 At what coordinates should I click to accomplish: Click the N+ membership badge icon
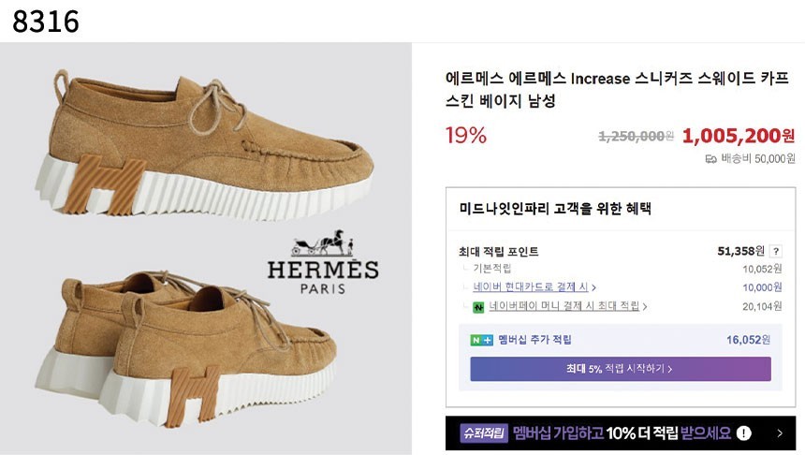[481, 340]
